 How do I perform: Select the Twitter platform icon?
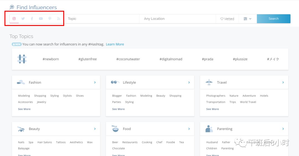23,19
